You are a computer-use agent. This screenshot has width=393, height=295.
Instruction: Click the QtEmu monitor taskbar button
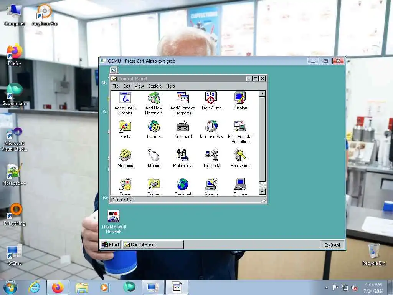tap(153, 287)
